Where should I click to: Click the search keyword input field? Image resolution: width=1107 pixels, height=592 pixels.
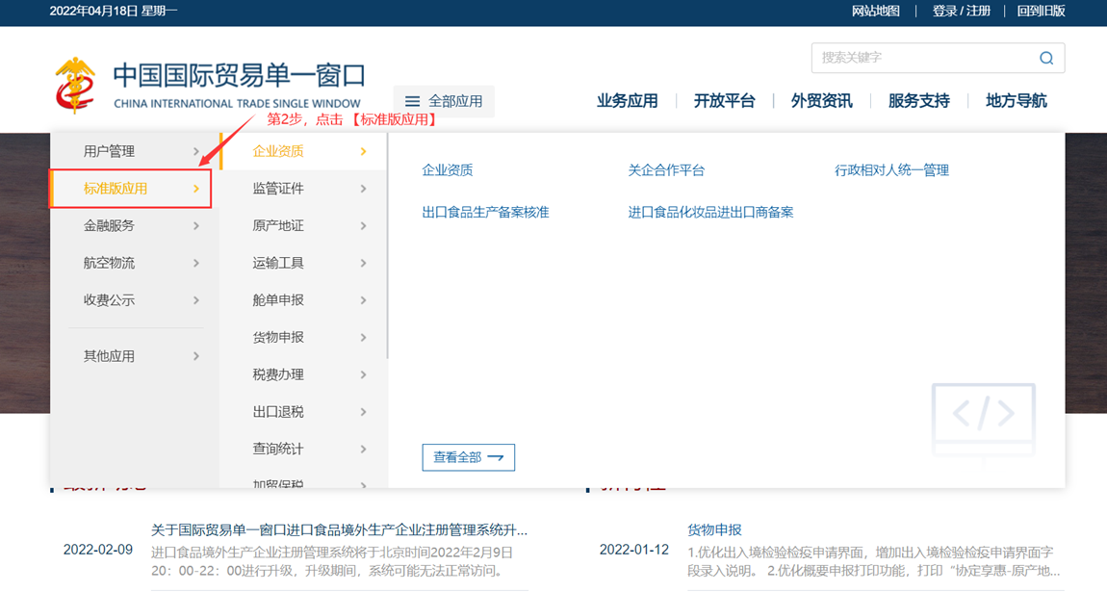[x=914, y=58]
